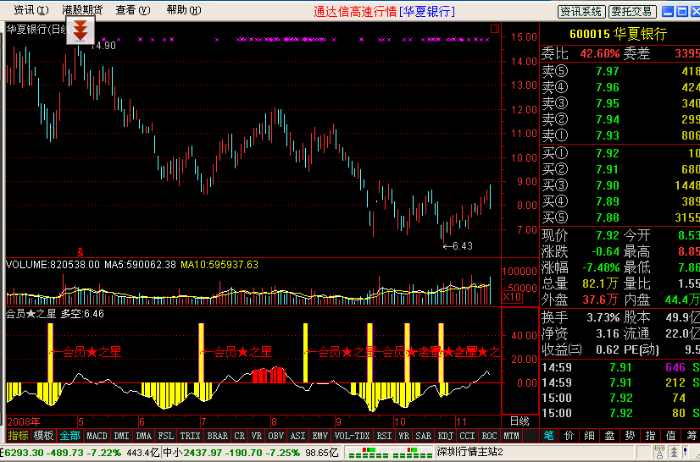Switch to the EMV indicator

[319, 436]
